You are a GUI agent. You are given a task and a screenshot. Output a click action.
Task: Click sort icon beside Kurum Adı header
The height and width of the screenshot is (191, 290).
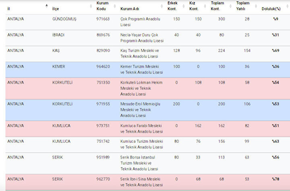162,6
